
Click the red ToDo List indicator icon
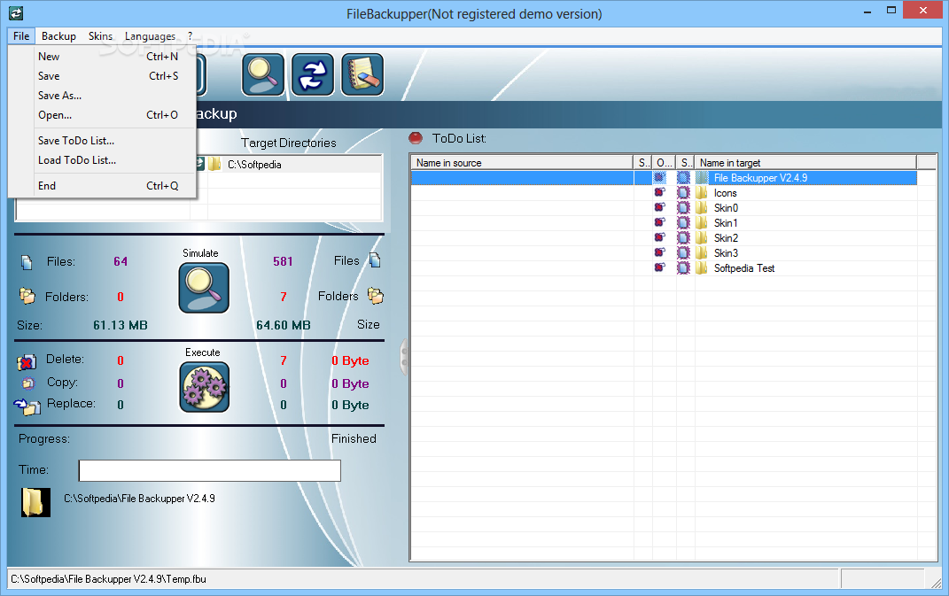coord(416,138)
